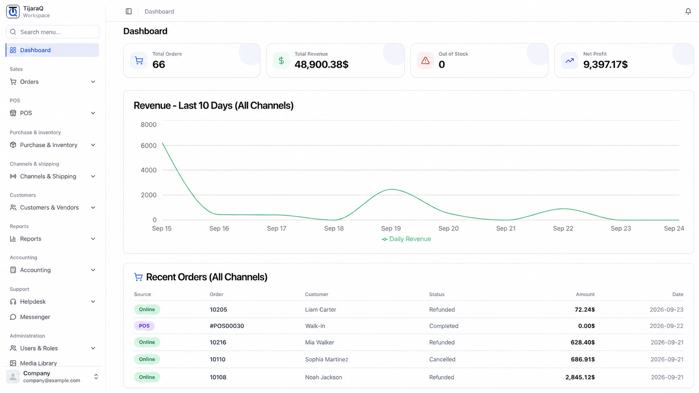Toggle the sidebar panel icon

[x=129, y=11]
